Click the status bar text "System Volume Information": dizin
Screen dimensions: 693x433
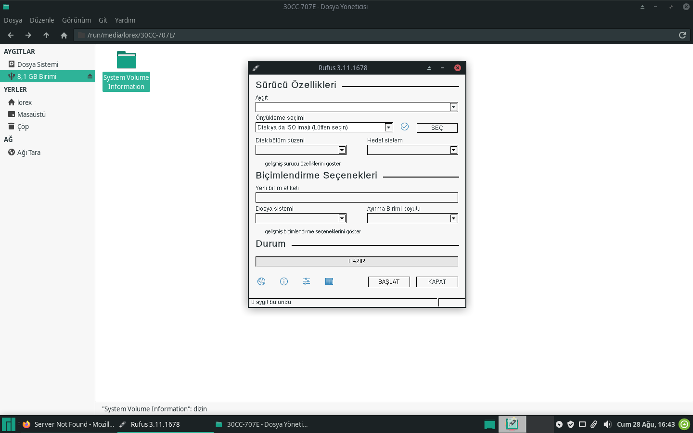point(154,409)
